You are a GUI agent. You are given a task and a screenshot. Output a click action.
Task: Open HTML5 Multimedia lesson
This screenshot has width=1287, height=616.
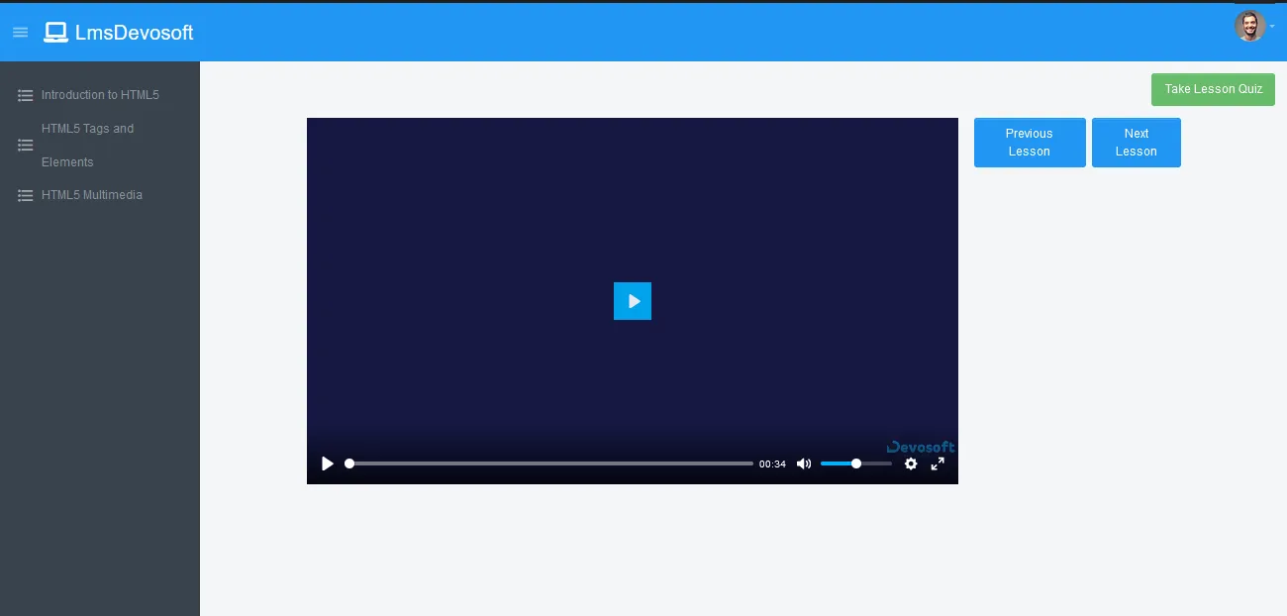pyautogui.click(x=92, y=195)
